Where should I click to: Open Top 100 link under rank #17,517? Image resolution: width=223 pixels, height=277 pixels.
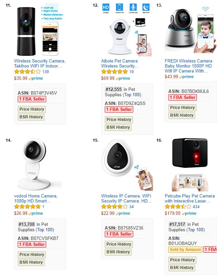(196, 230)
